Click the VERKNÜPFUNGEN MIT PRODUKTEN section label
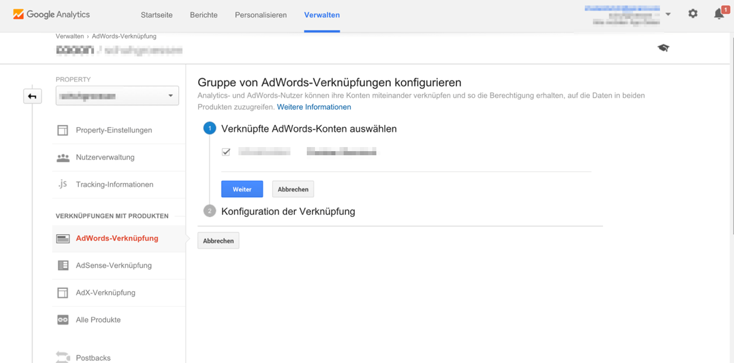 (x=112, y=216)
